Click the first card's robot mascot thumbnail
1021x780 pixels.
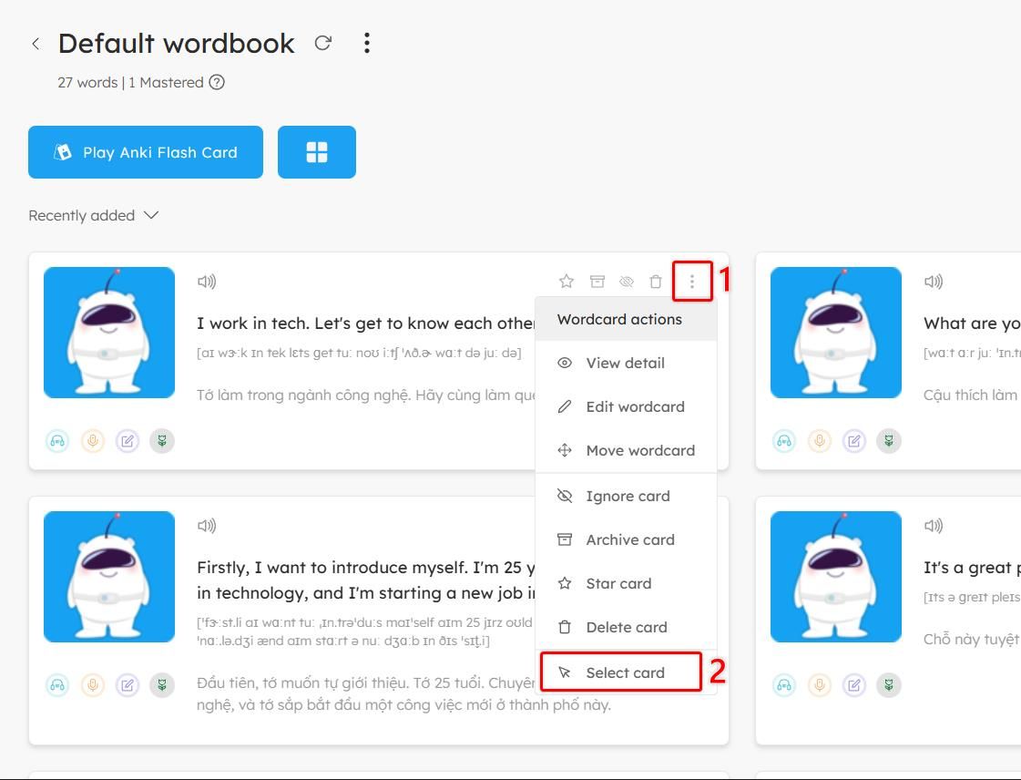pos(109,333)
